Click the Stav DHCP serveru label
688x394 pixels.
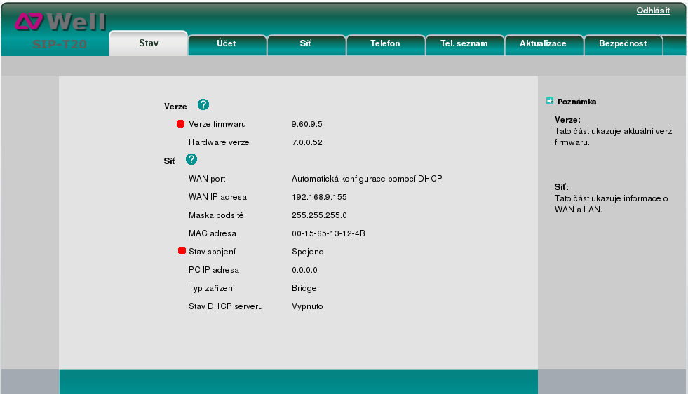coord(226,306)
